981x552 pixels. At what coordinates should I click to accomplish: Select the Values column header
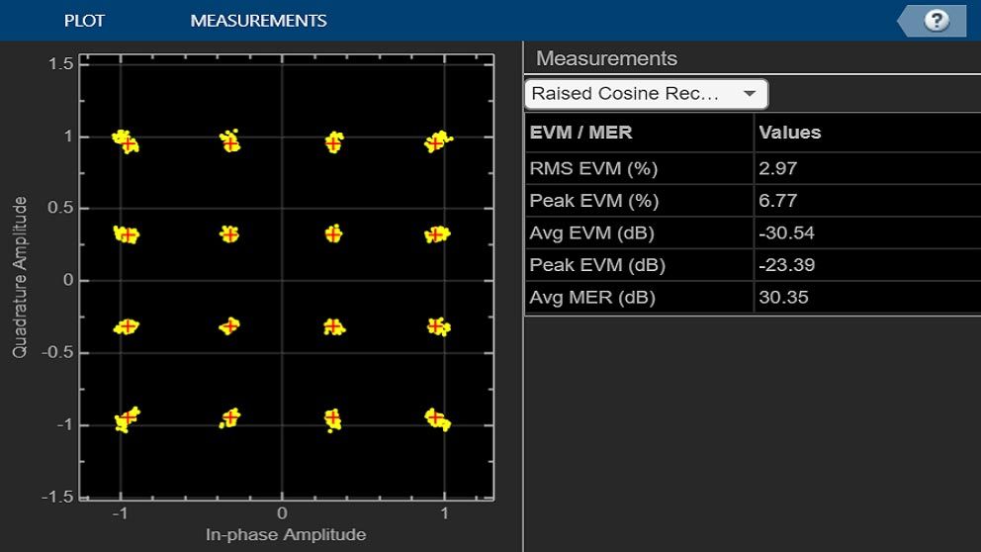tap(789, 133)
